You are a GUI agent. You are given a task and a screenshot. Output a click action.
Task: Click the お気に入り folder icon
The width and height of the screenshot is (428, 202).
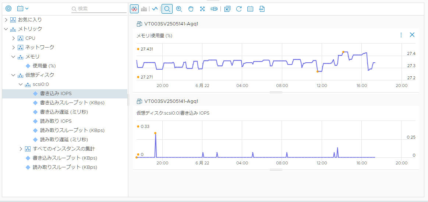click(13, 20)
